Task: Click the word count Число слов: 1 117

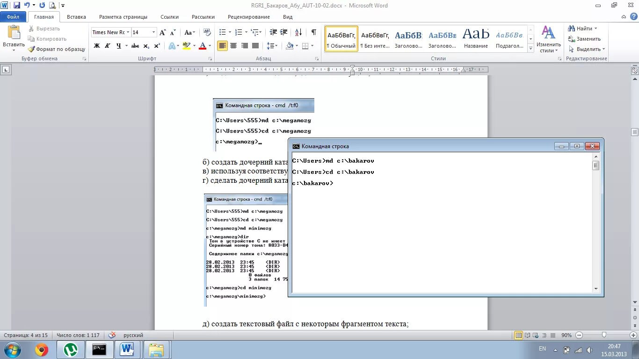Action: click(78, 335)
